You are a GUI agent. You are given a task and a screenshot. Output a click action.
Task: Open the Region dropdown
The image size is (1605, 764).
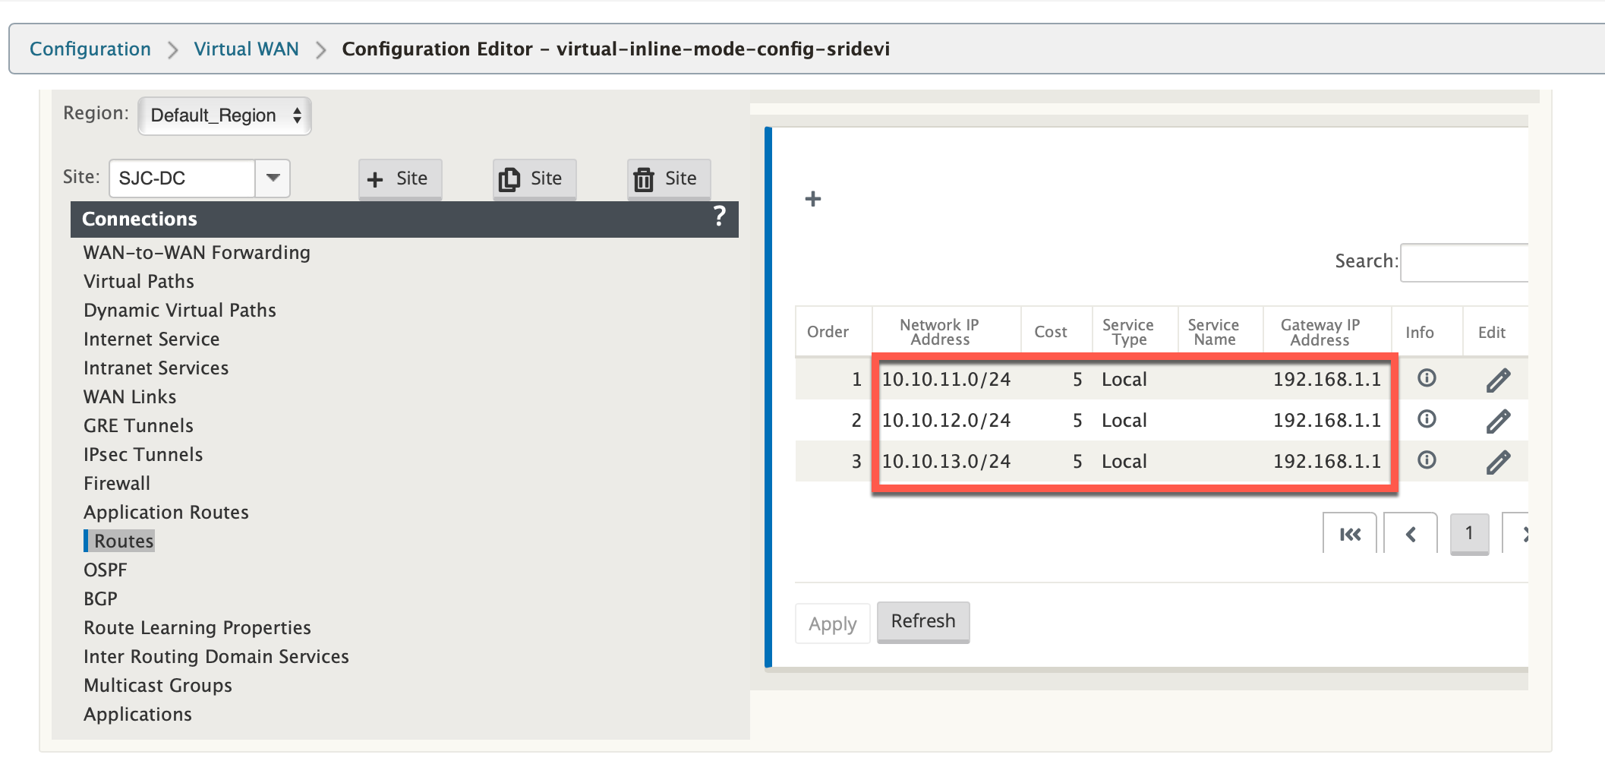(x=225, y=115)
